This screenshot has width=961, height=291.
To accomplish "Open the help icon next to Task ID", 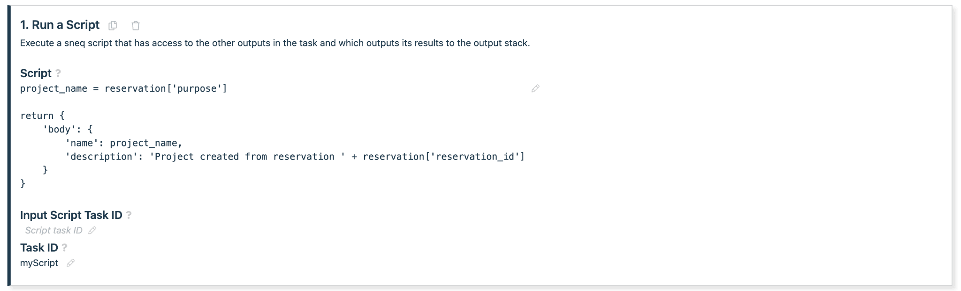I will 65,247.
